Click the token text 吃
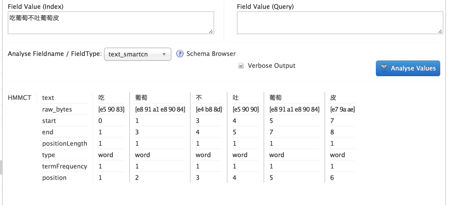The height and width of the screenshot is (205, 449). [101, 98]
